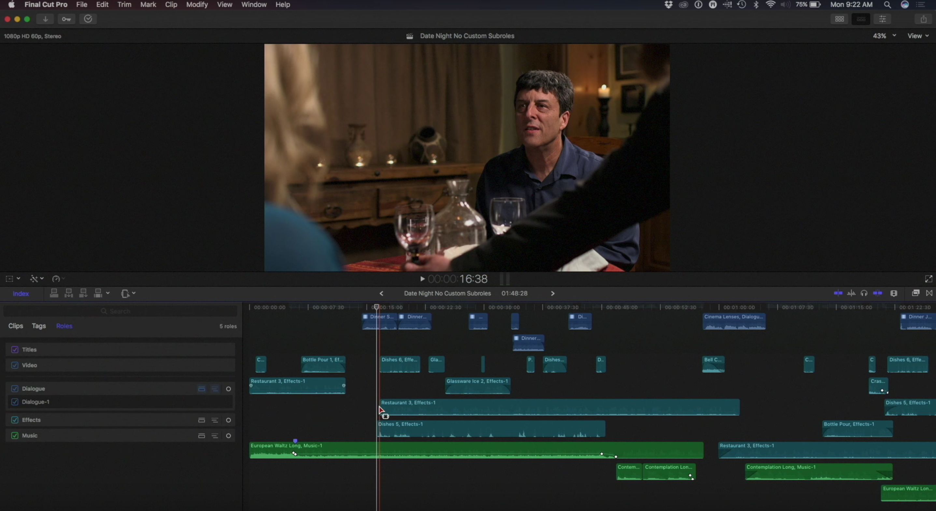This screenshot has height=511, width=936.
Task: Toggle the Timeline panel icon in toolbar
Action: [x=861, y=19]
